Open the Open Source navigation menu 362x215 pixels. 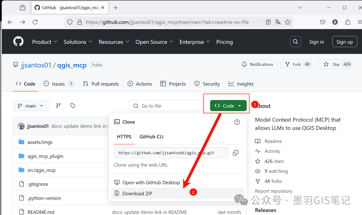pyautogui.click(x=154, y=42)
